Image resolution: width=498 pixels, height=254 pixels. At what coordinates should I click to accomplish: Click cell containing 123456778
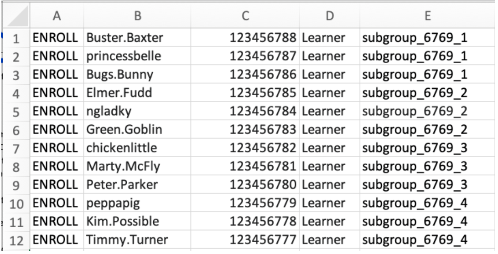coord(245,222)
